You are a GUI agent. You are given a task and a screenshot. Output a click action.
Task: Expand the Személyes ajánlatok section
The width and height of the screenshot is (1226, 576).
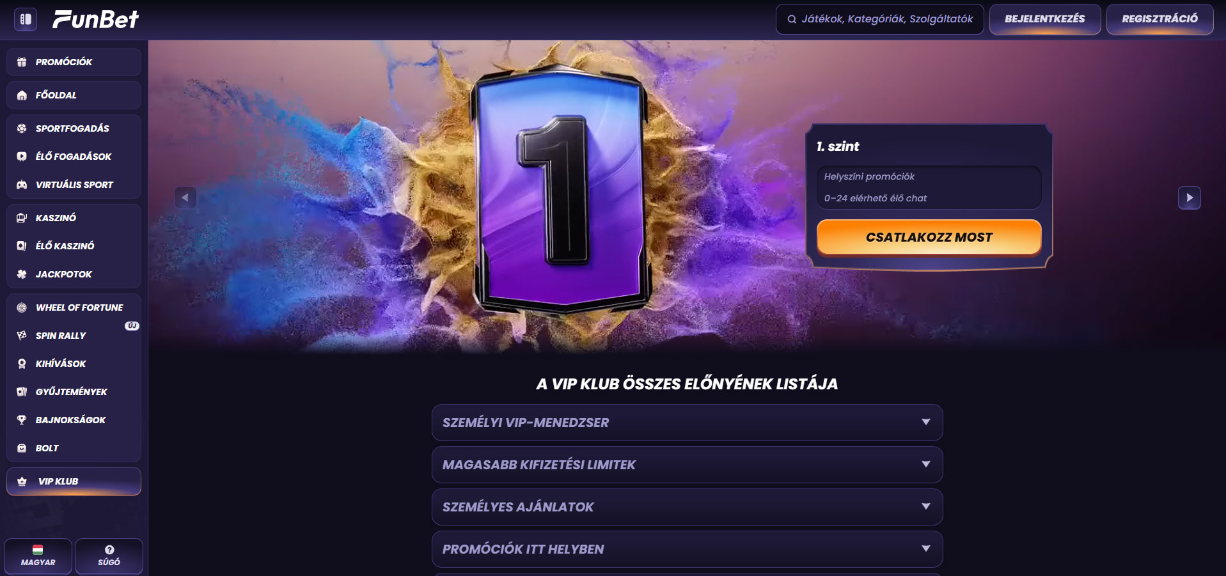[x=687, y=507]
